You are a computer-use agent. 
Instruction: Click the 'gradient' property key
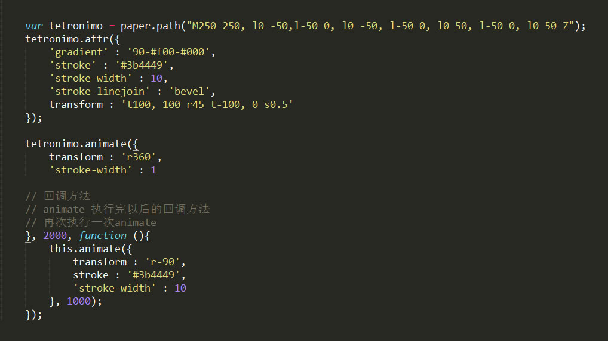coord(78,52)
